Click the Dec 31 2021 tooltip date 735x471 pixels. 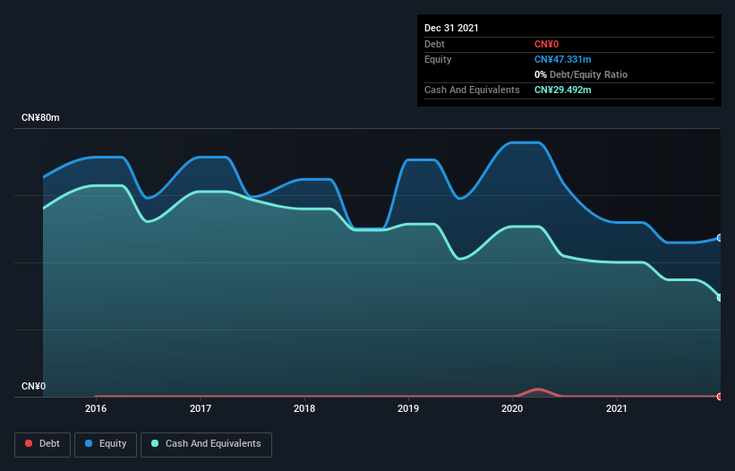pyautogui.click(x=451, y=28)
